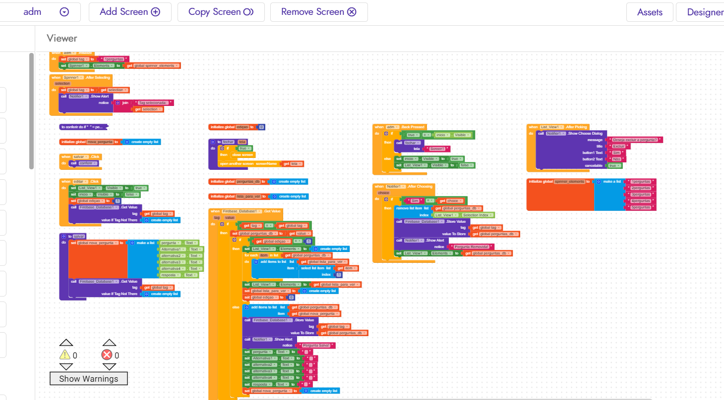Click the yellow warning triangle icon
The image size is (724, 400).
click(x=65, y=354)
